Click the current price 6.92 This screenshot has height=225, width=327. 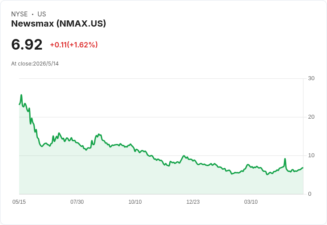27,44
